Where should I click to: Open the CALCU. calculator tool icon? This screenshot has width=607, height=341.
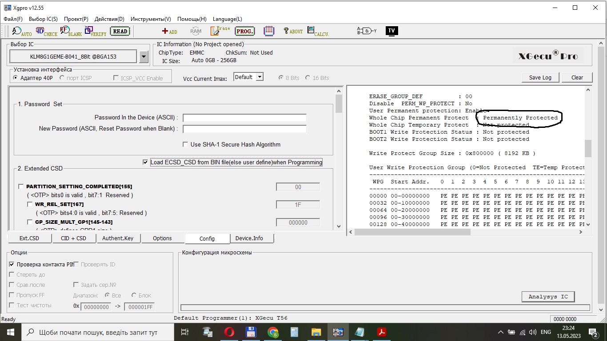point(318,31)
